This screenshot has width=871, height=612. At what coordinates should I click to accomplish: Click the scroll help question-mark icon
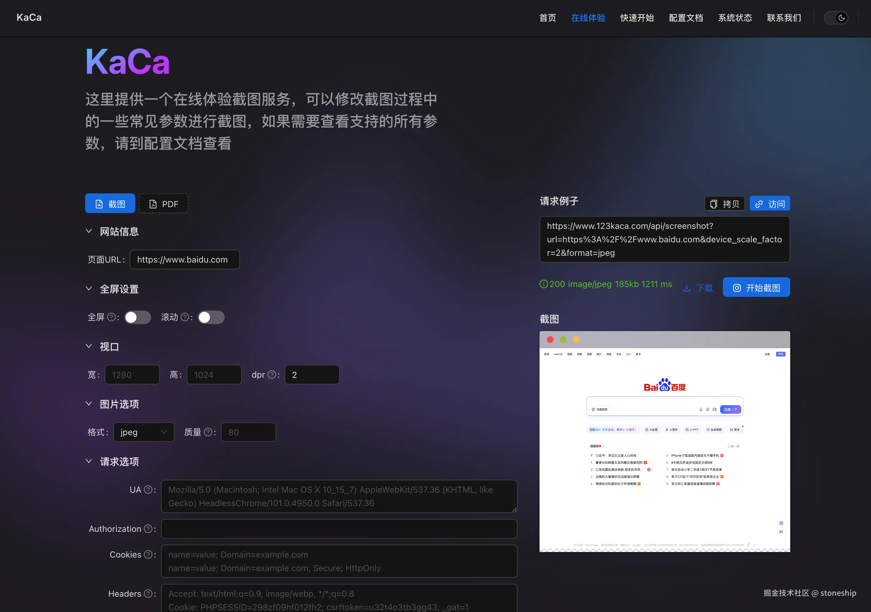[185, 317]
